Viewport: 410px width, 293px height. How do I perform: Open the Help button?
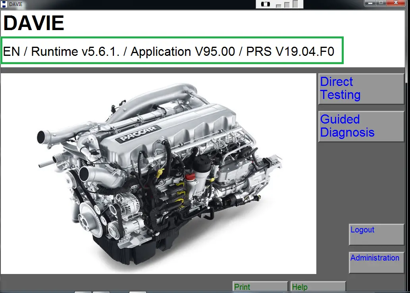click(x=318, y=287)
